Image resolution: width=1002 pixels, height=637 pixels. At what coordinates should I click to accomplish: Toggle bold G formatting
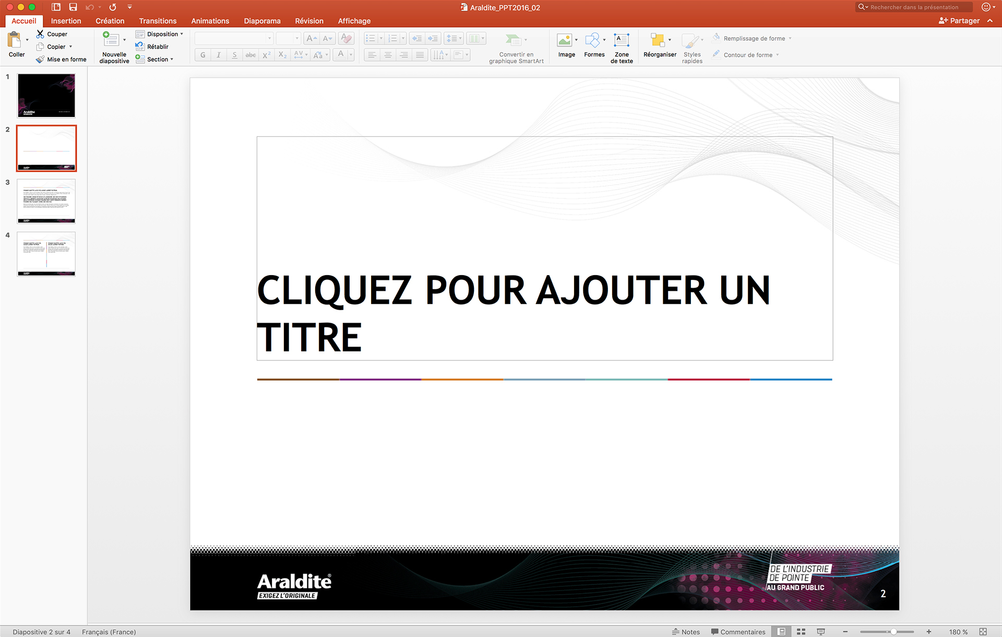[x=203, y=55]
